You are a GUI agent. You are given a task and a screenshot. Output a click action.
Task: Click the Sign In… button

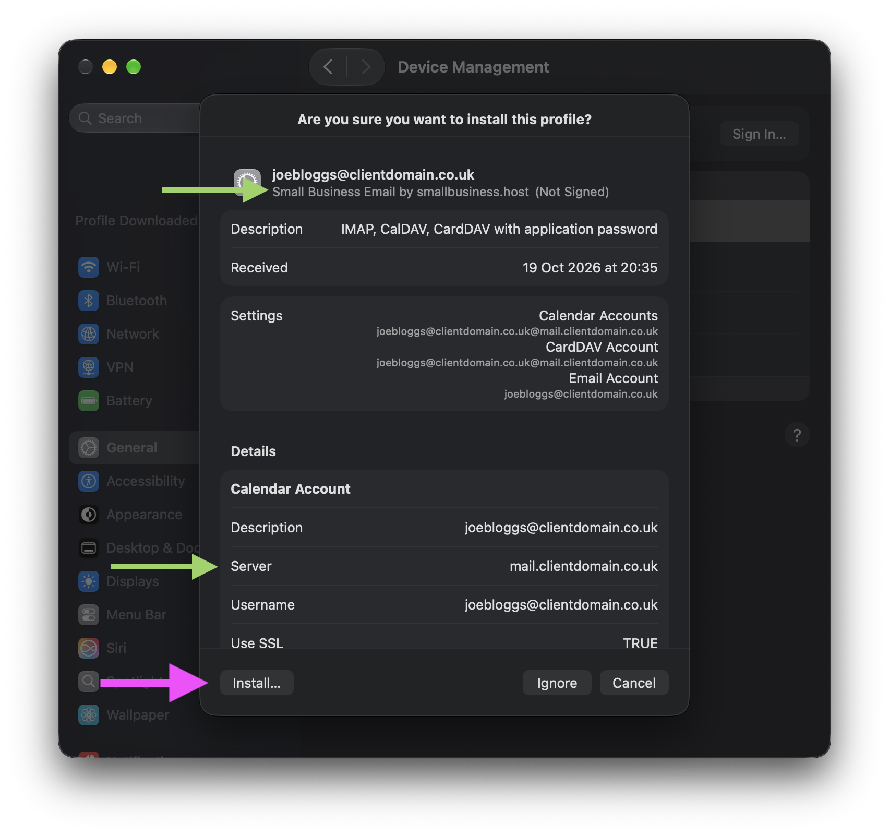759,134
